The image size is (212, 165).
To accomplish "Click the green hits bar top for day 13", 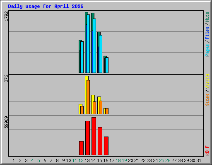I will tap(87, 13).
